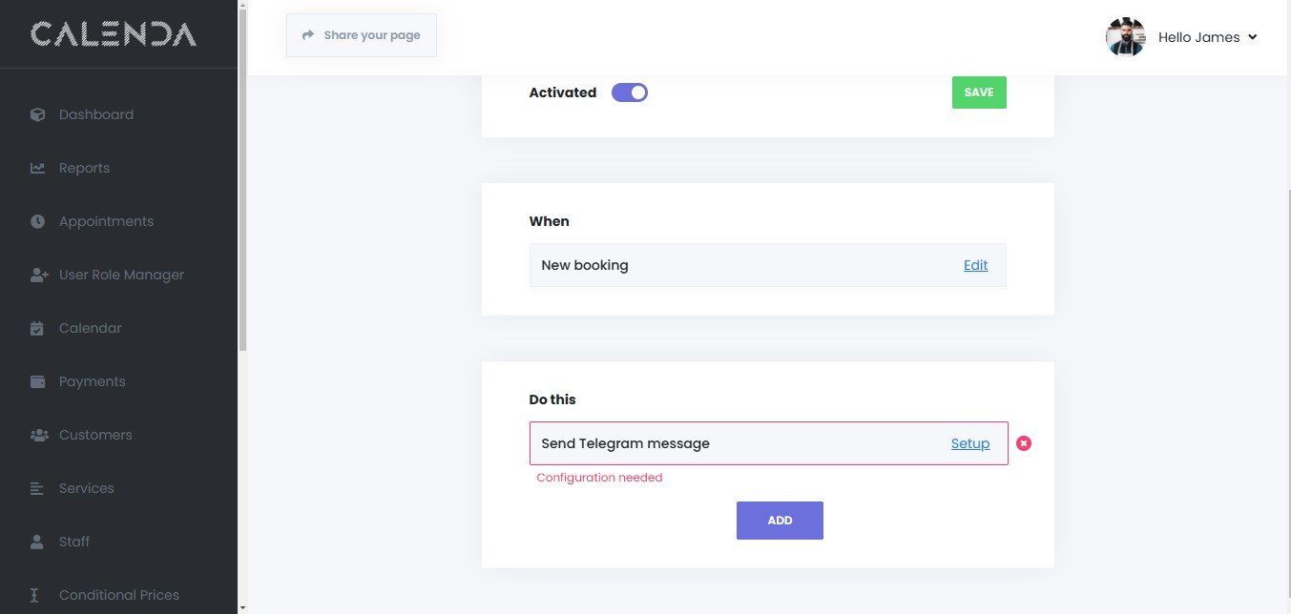Click the Dashboard cube icon

point(38,114)
